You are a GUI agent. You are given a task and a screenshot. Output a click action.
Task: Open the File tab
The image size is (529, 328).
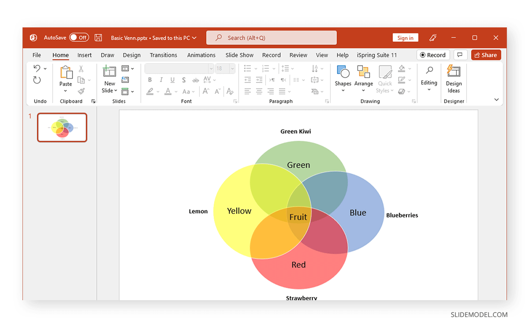click(x=37, y=55)
